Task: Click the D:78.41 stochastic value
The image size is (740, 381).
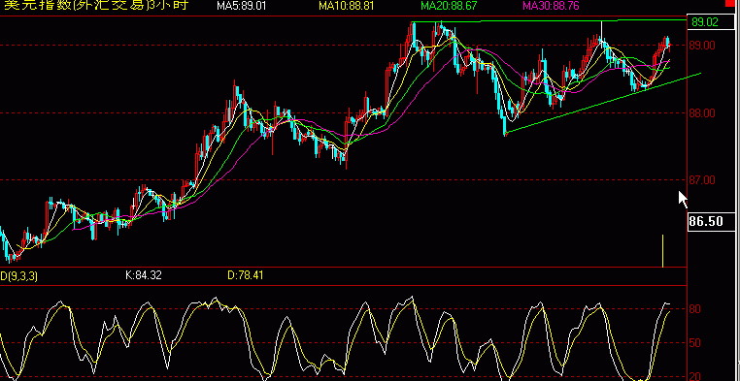Action: (x=246, y=275)
